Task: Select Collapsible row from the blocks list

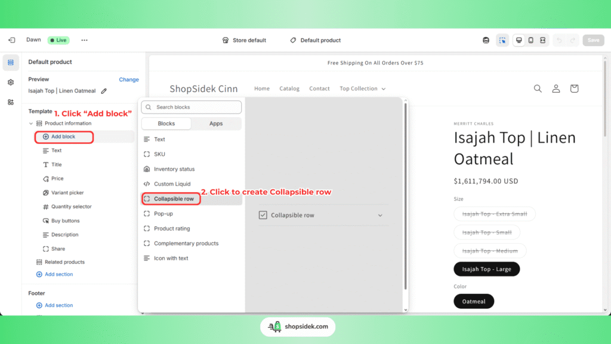Action: (174, 199)
